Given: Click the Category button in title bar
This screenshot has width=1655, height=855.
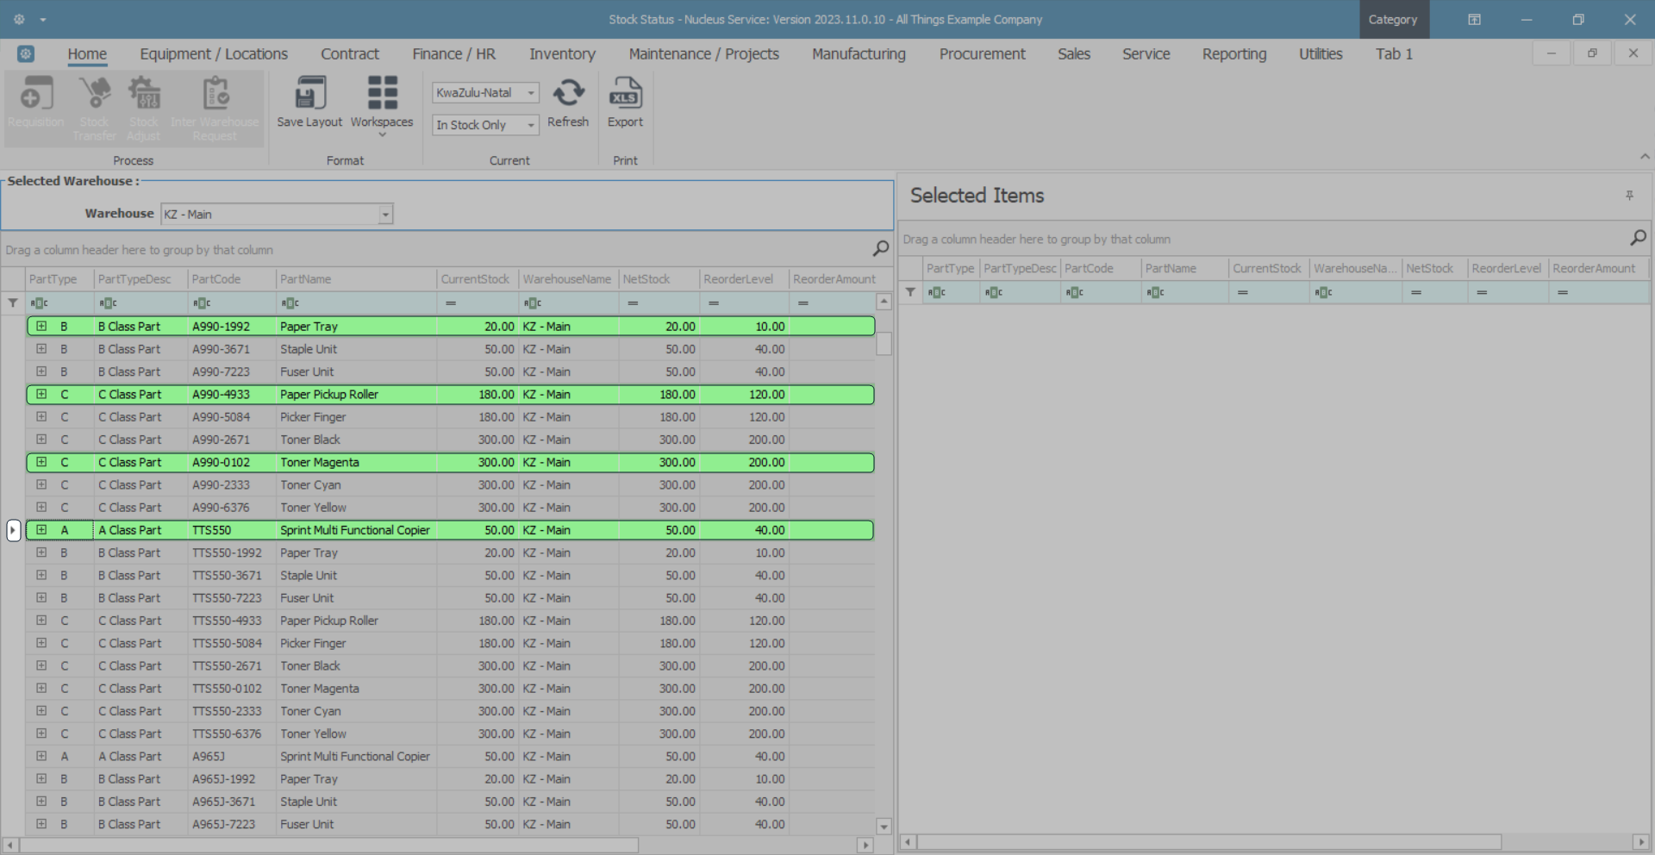Looking at the screenshot, I should click(1393, 20).
